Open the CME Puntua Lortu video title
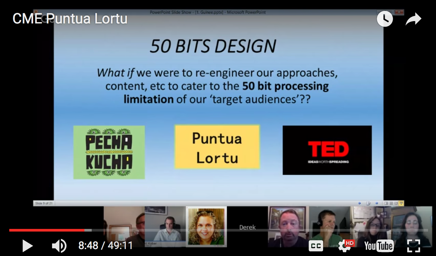 tap(70, 18)
